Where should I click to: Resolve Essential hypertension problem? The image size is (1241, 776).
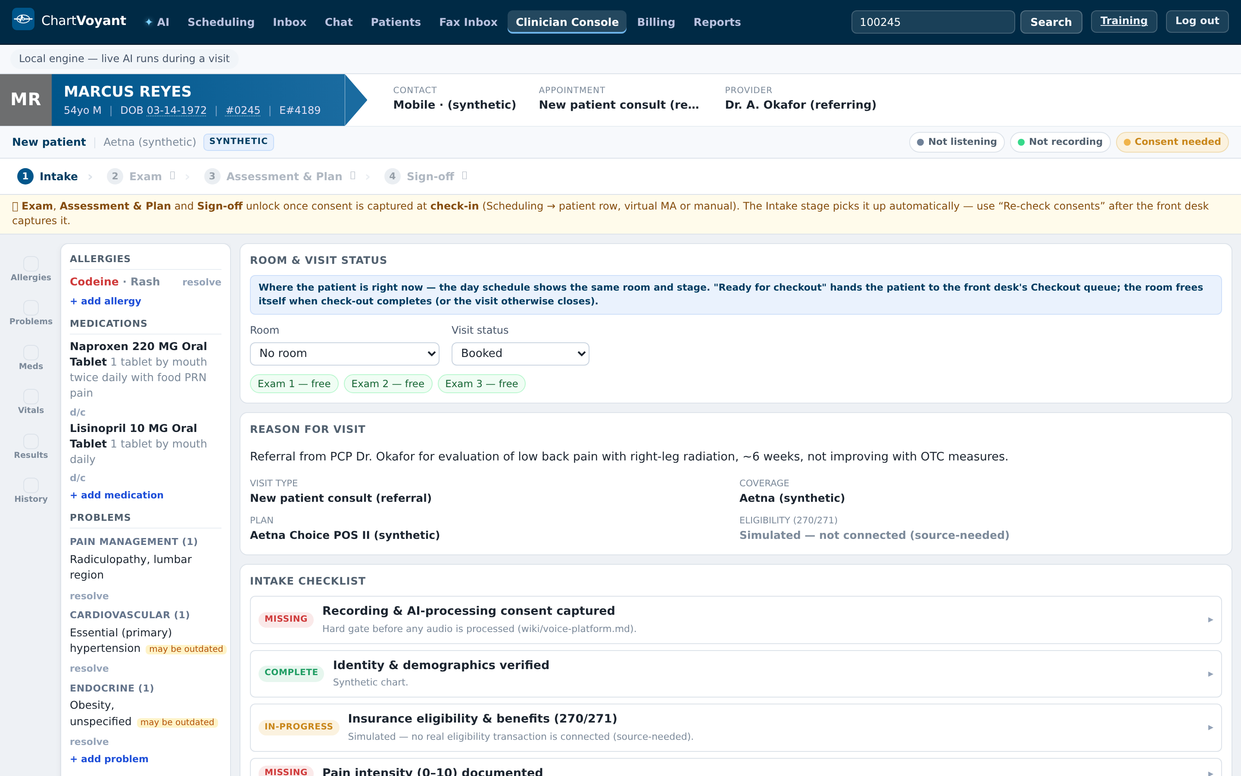coord(89,668)
